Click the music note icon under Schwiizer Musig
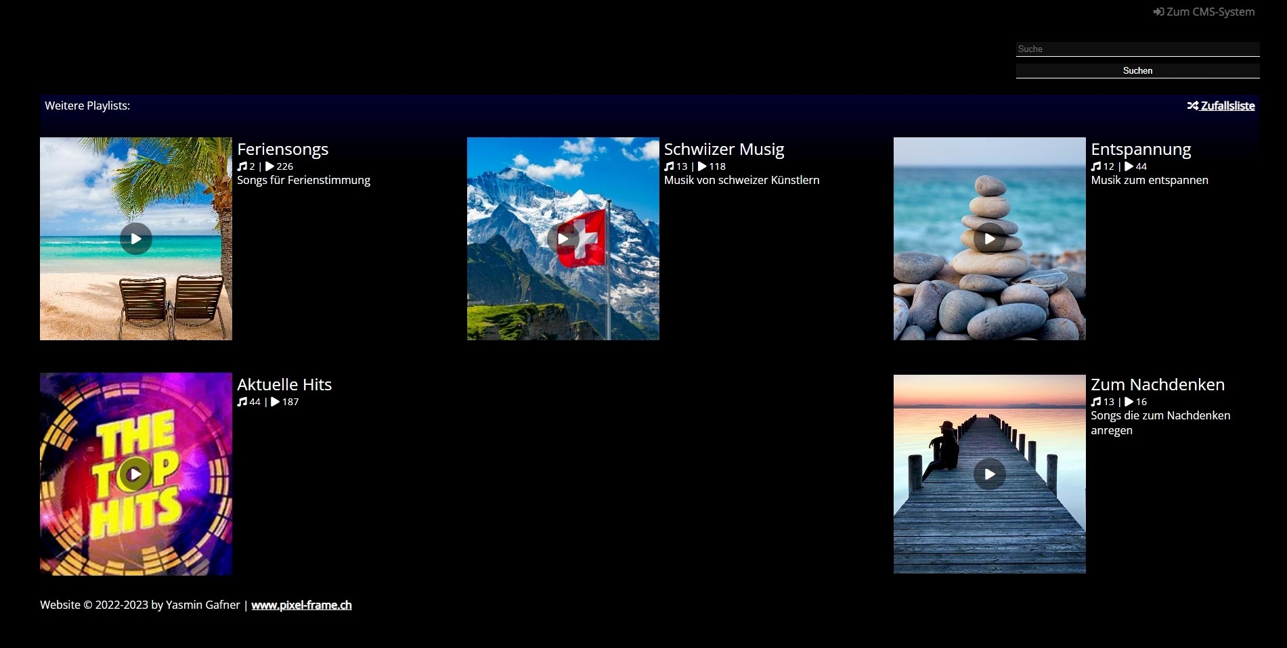 [669, 166]
